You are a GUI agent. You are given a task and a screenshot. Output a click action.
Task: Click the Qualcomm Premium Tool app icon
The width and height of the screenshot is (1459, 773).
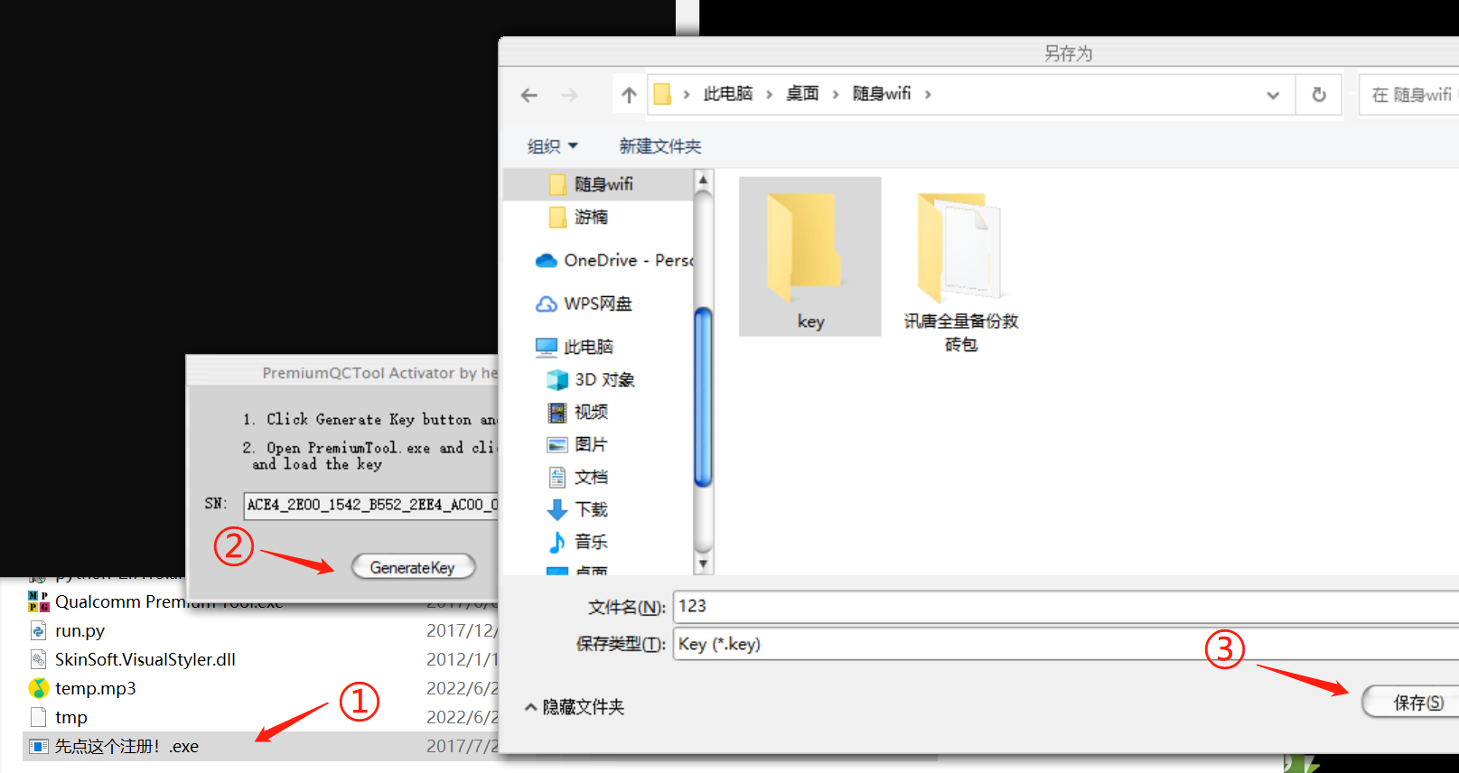[x=38, y=601]
